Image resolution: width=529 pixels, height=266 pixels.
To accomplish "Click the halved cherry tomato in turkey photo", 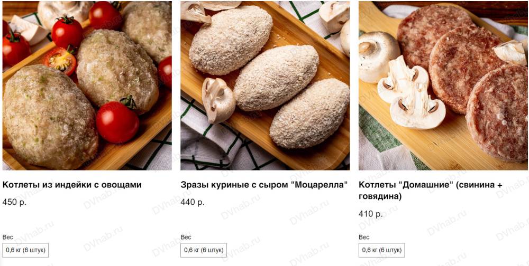I will [60, 61].
